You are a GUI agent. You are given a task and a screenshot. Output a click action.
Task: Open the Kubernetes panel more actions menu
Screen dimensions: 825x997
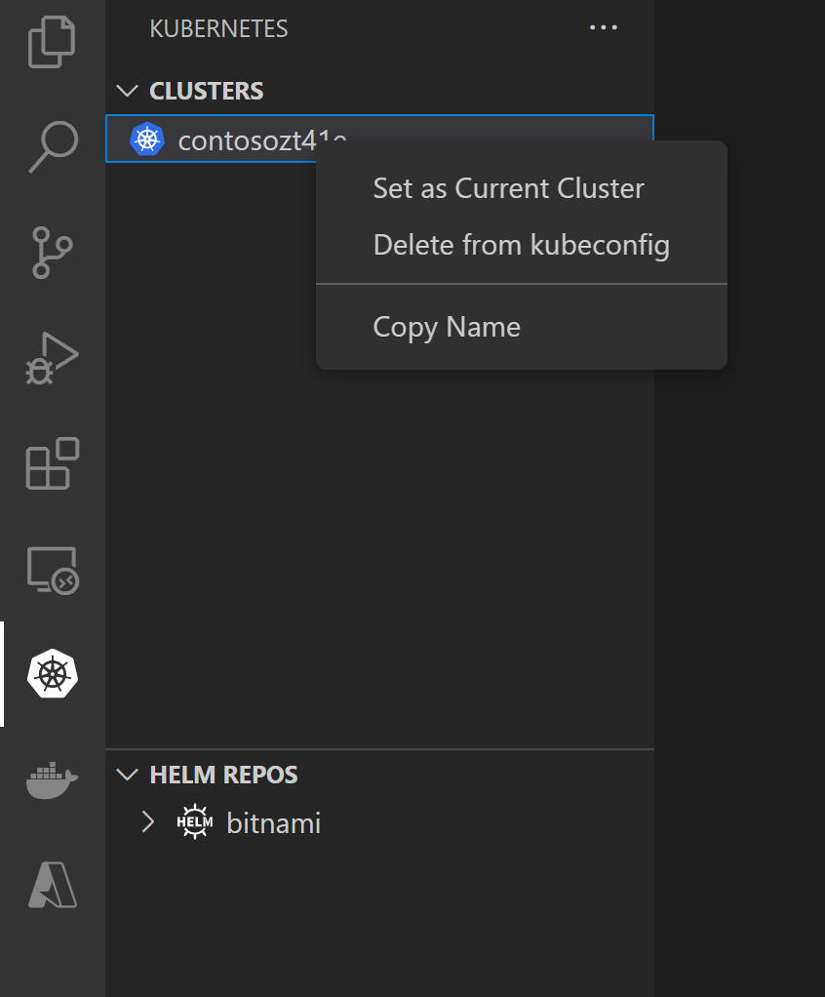pos(603,27)
